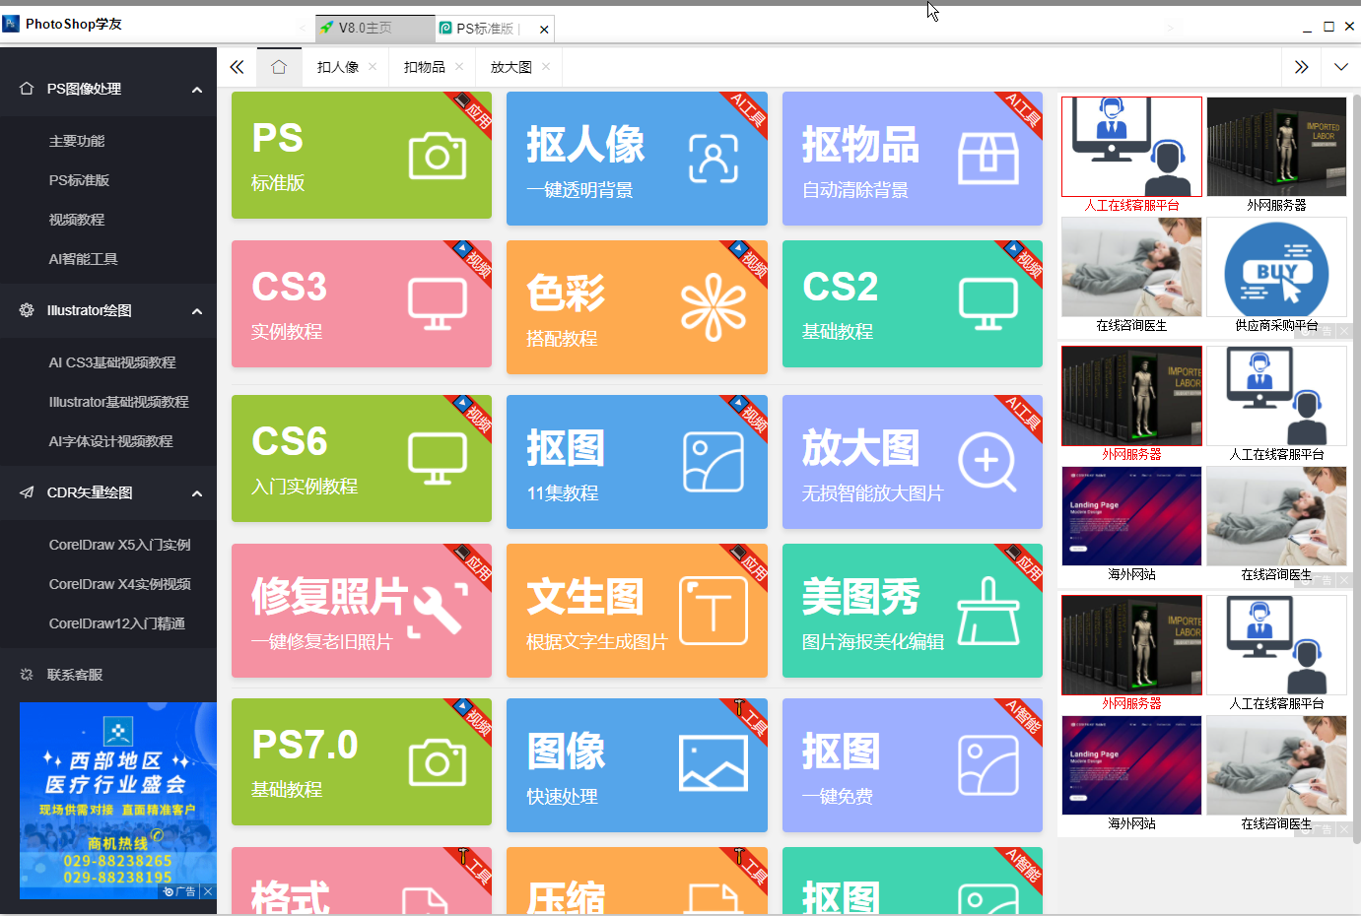Open the 抠图 一键免费 tile
The width and height of the screenshot is (1361, 916).
[x=913, y=765]
